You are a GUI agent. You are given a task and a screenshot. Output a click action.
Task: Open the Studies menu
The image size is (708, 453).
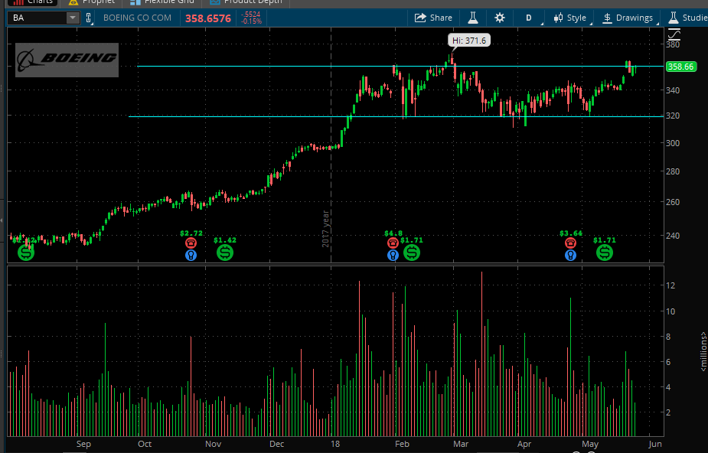click(x=687, y=18)
